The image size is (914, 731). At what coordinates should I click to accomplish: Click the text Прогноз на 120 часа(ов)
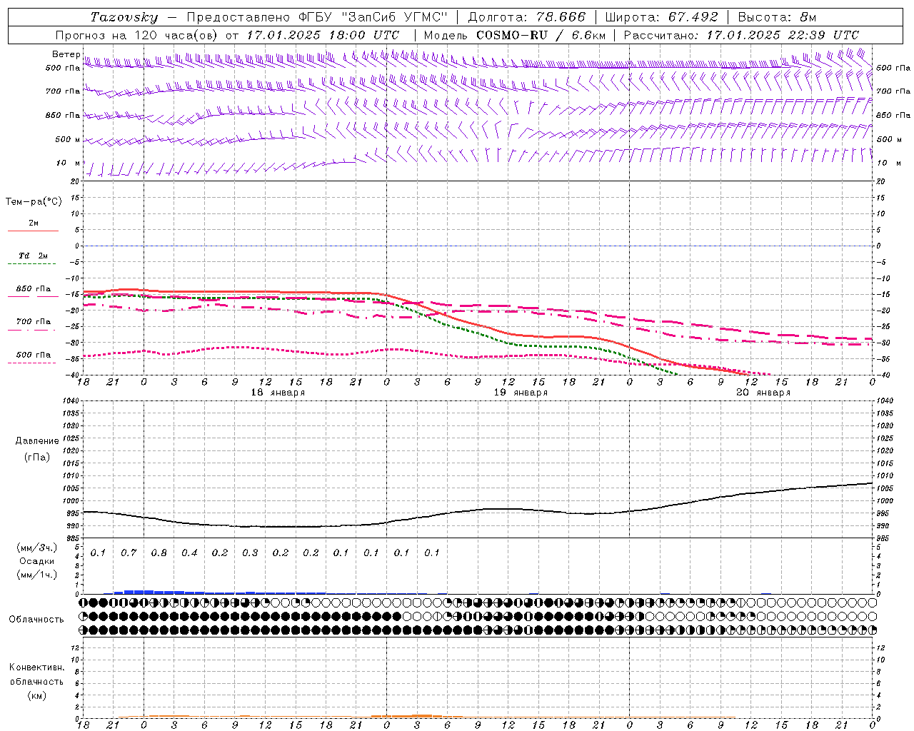pos(136,35)
